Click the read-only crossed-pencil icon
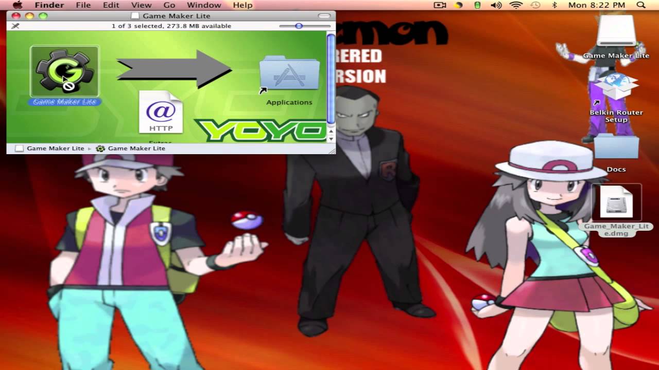Image resolution: width=659 pixels, height=370 pixels. click(x=15, y=26)
